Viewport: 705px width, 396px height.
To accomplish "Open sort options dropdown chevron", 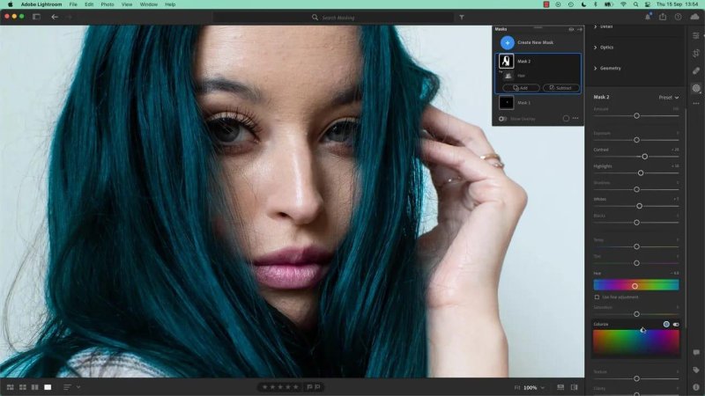I will tap(78, 387).
